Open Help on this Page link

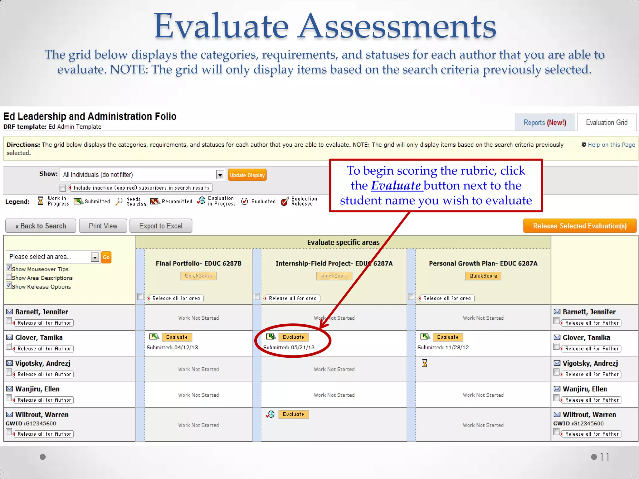tap(611, 145)
